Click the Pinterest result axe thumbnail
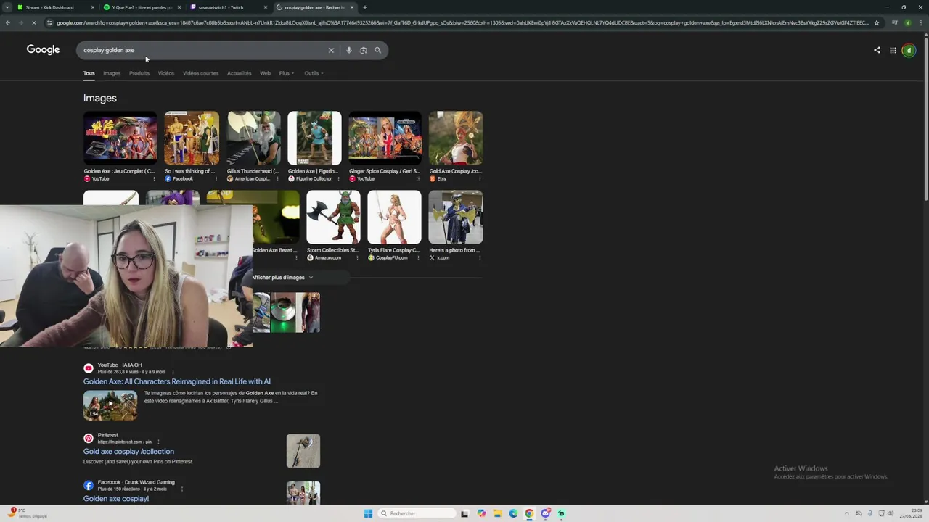 303,451
